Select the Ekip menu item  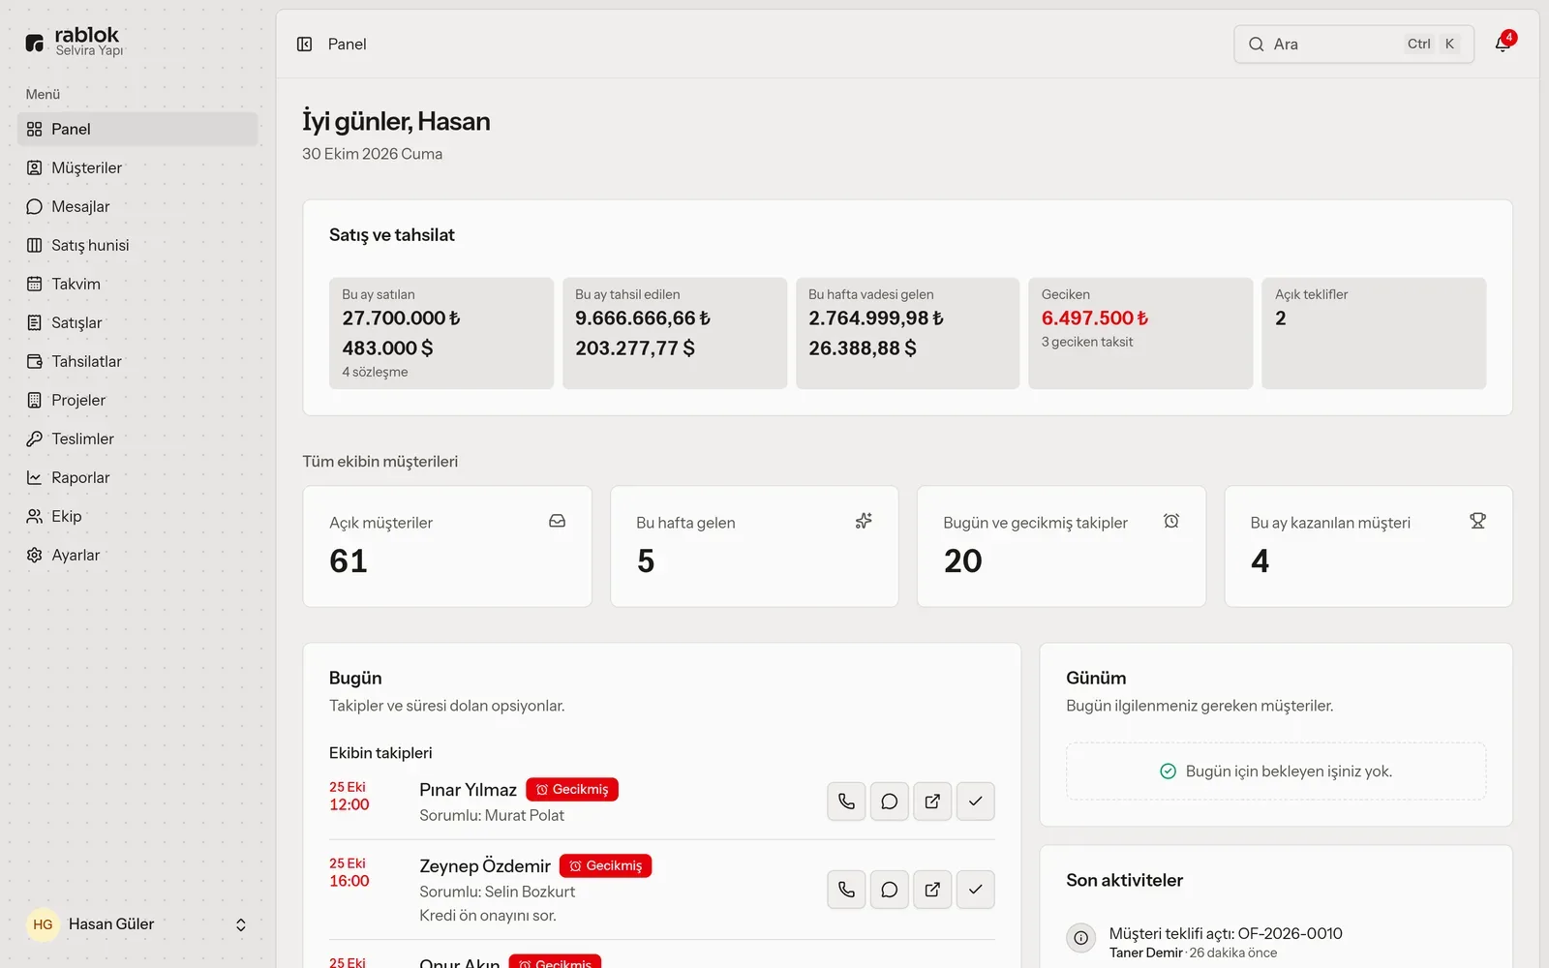coord(137,516)
